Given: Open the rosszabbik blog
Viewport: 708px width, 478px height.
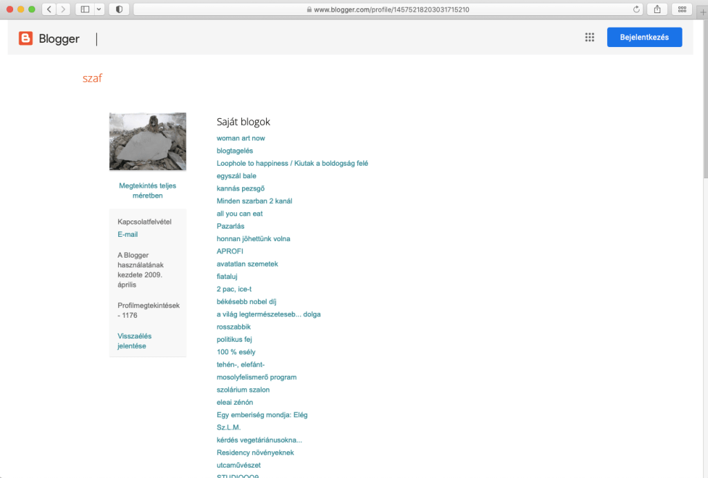Looking at the screenshot, I should (x=234, y=327).
